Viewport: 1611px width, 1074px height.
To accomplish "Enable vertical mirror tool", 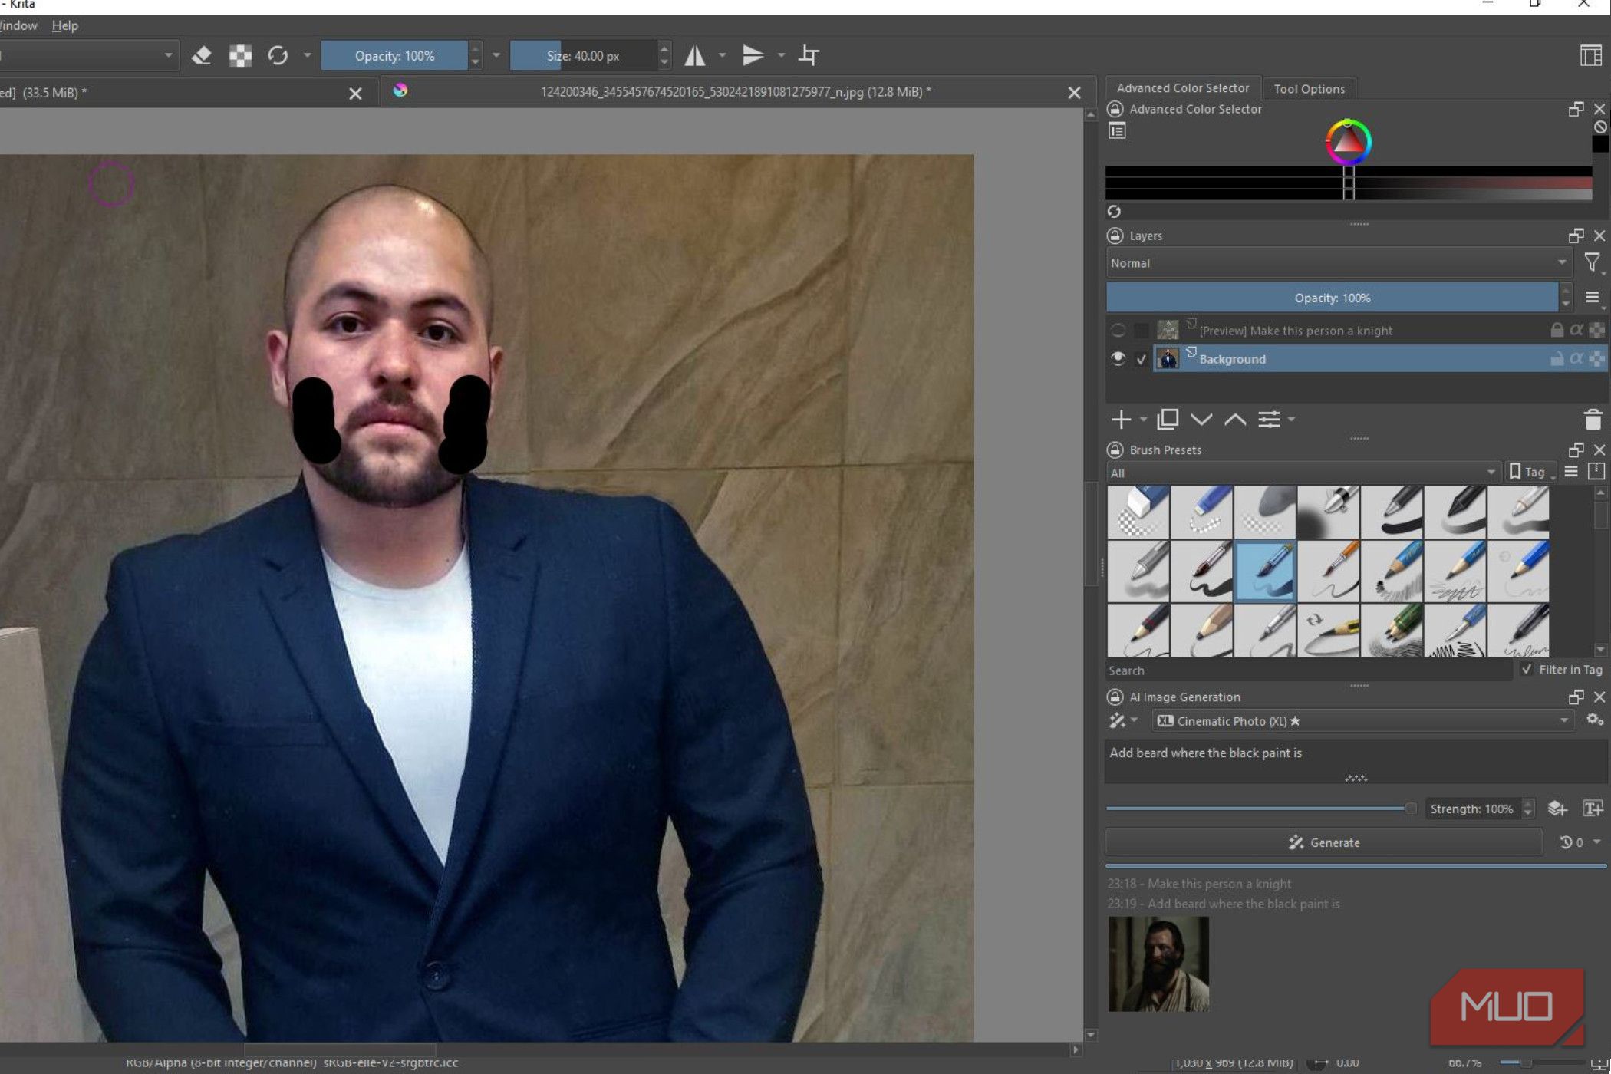I will [753, 55].
